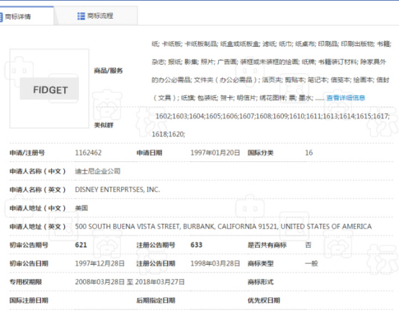The image size is (399, 311).
Task: Switch to the 商标流程 tab
Action: click(96, 16)
